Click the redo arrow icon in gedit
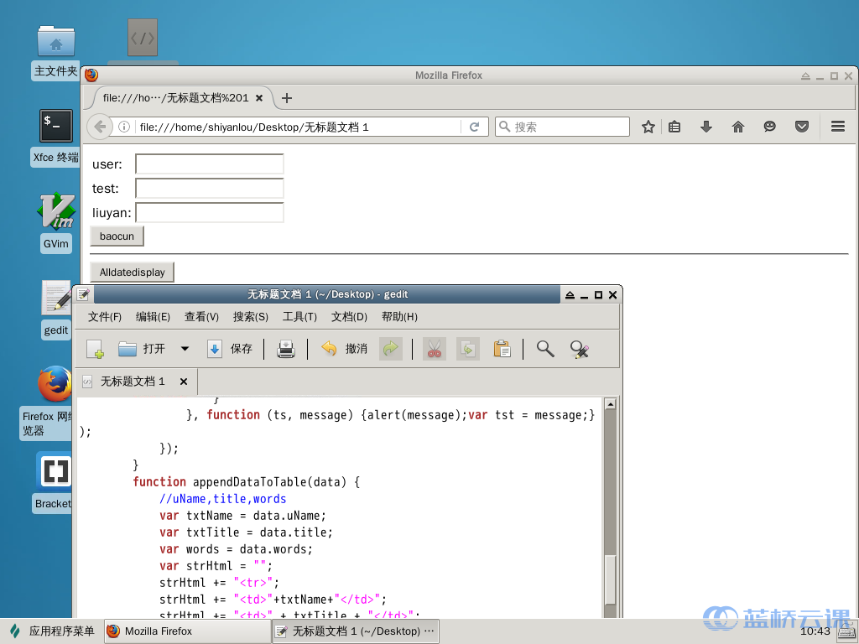Screen dimensions: 859x644 click(x=391, y=349)
